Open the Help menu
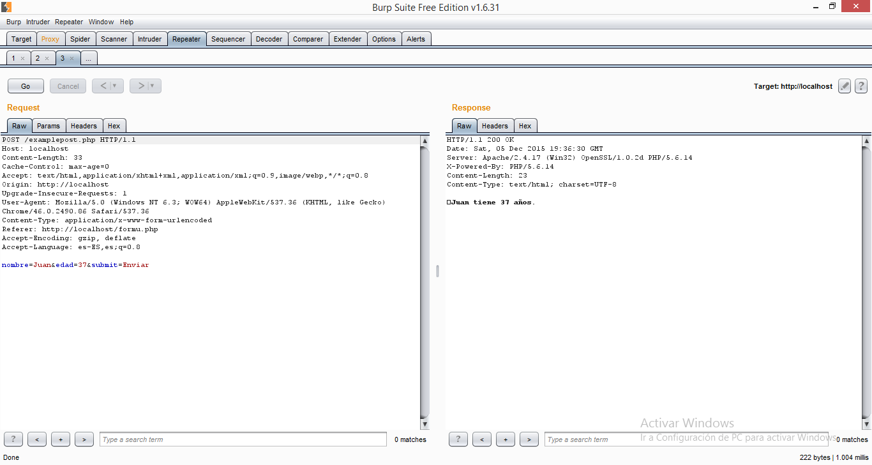 (126, 22)
